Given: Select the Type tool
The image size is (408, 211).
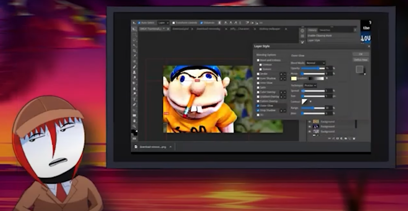Looking at the screenshot, I should 134,99.
